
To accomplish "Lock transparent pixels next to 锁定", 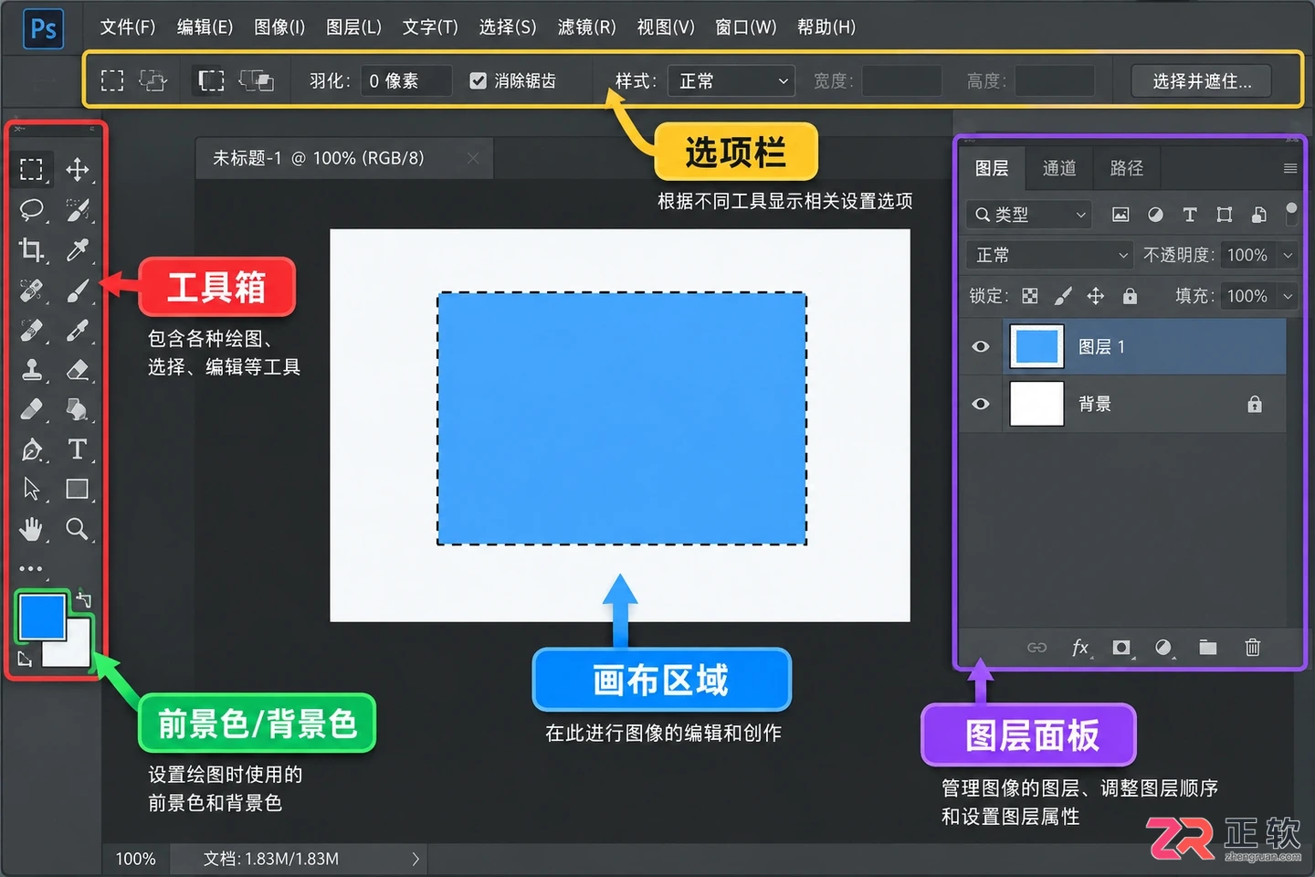I will [x=1030, y=296].
